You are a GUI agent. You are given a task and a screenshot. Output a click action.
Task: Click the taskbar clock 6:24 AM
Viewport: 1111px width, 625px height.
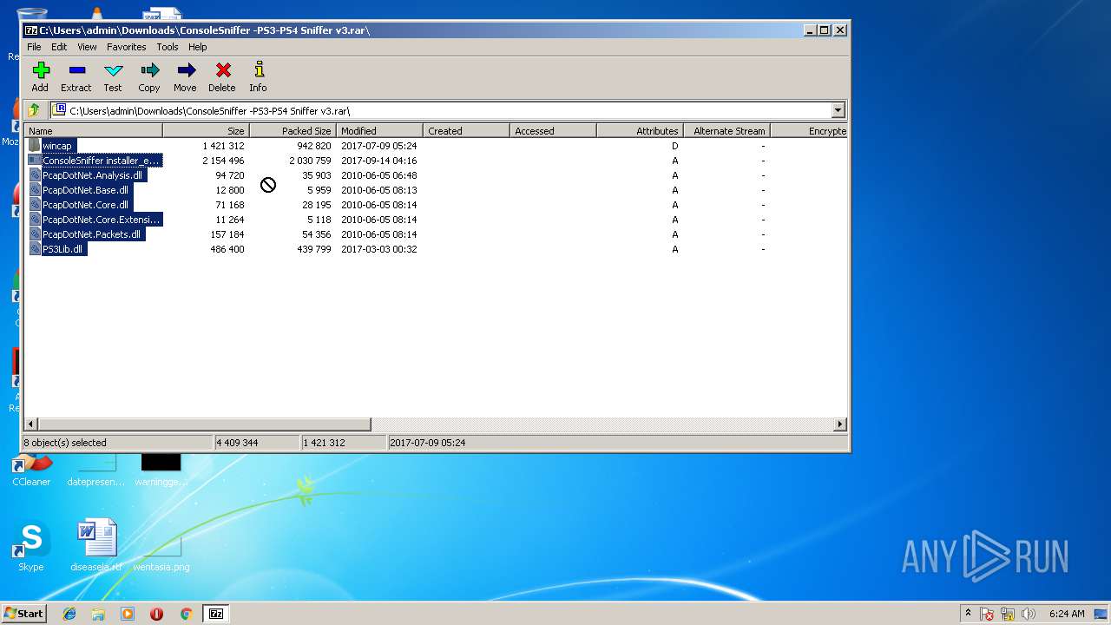[x=1067, y=614]
